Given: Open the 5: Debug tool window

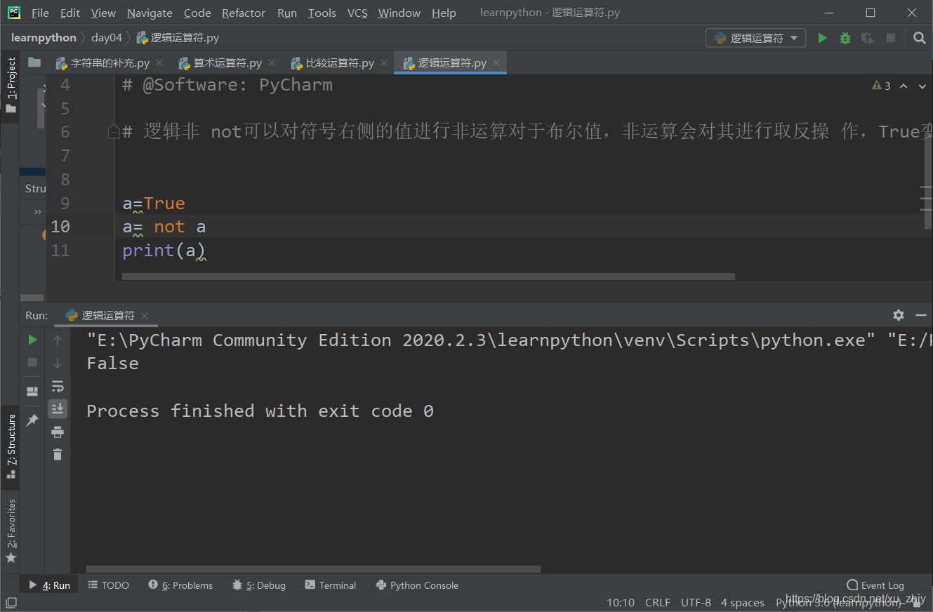Looking at the screenshot, I should click(259, 585).
